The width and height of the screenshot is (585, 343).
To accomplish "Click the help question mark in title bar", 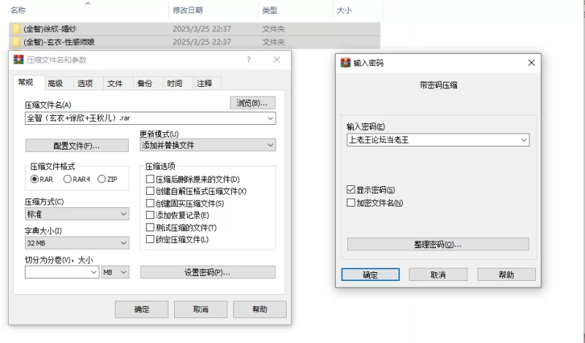I will [249, 60].
